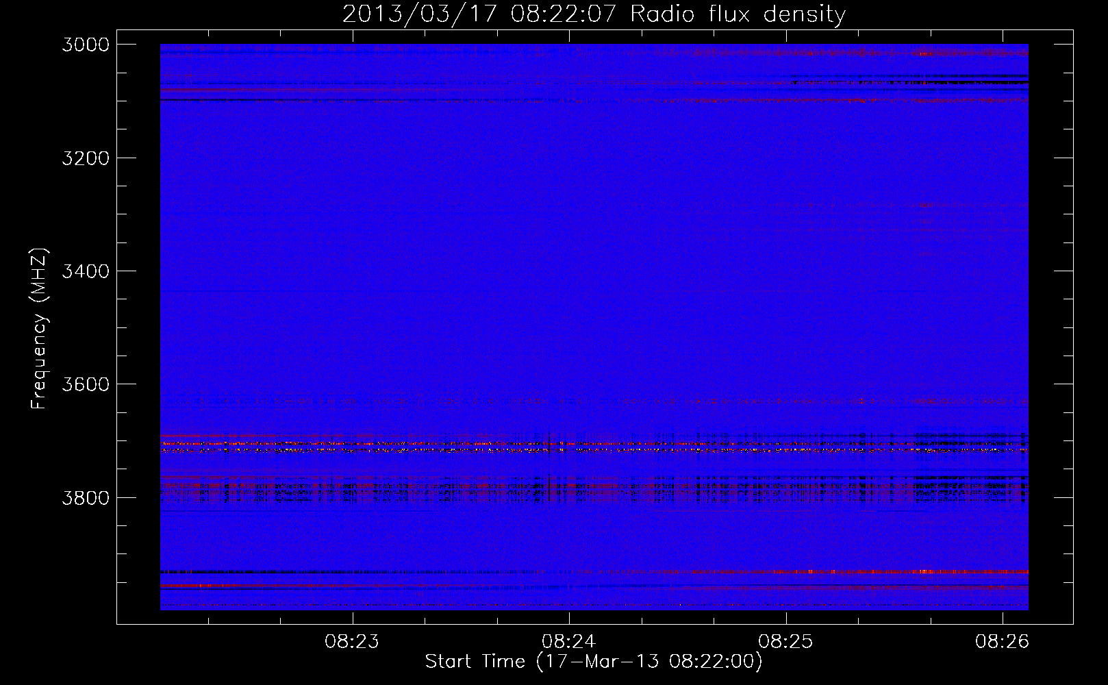Select the 3200 frequency tick label
Image resolution: width=1108 pixels, height=685 pixels.
tap(86, 158)
